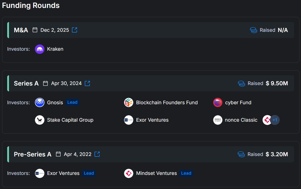Expand the +1 more investors badge
Image resolution: width=301 pixels, height=189 pixels.
pyautogui.click(x=275, y=120)
